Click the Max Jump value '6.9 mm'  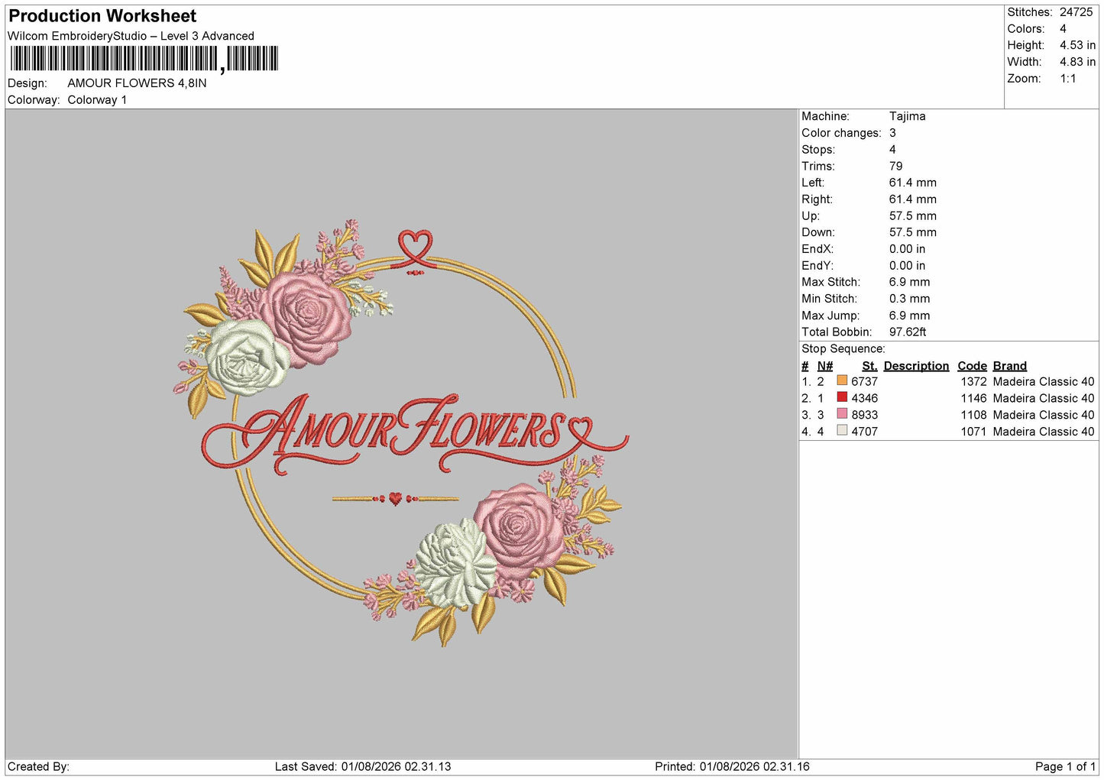909,316
